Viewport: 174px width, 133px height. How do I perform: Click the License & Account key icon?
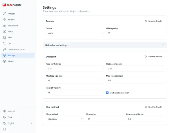[x=4, y=49]
